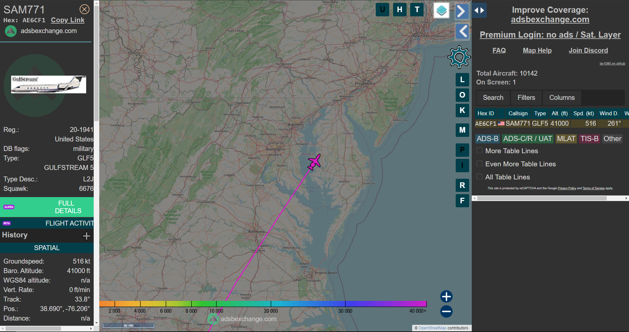Click the FULL DETAILS button
Screen dimensions: 629x332
coord(47,207)
